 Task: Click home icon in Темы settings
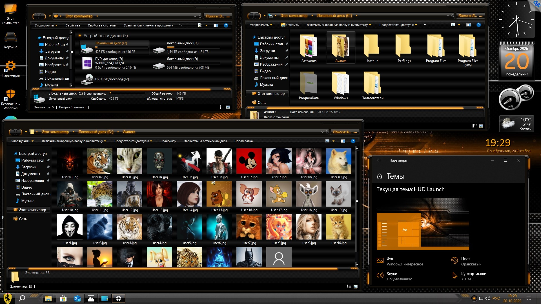pos(380,176)
